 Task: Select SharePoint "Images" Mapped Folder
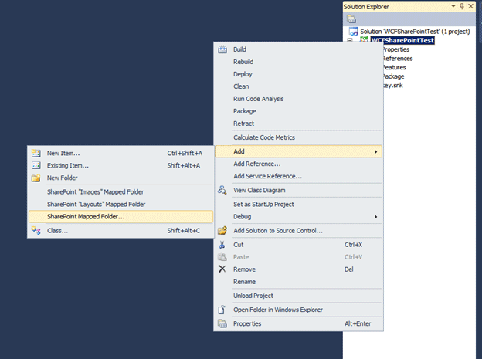pos(120,191)
